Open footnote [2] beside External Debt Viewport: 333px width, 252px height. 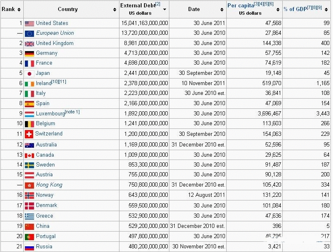click(x=158, y=4)
